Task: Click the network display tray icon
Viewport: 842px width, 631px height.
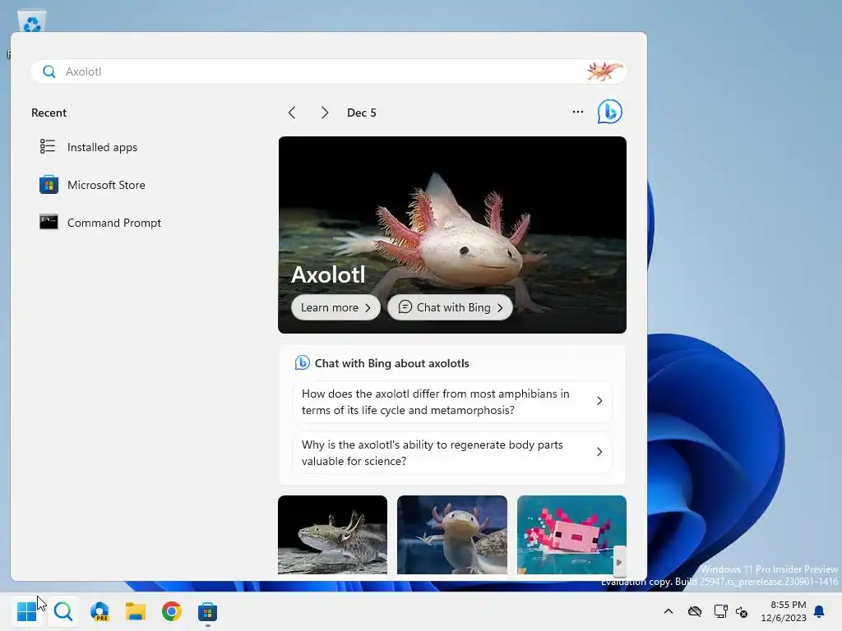Action: 720,611
